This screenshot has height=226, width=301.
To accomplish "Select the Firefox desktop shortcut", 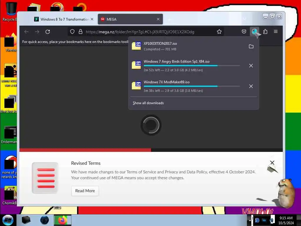I will click(x=11, y=43).
